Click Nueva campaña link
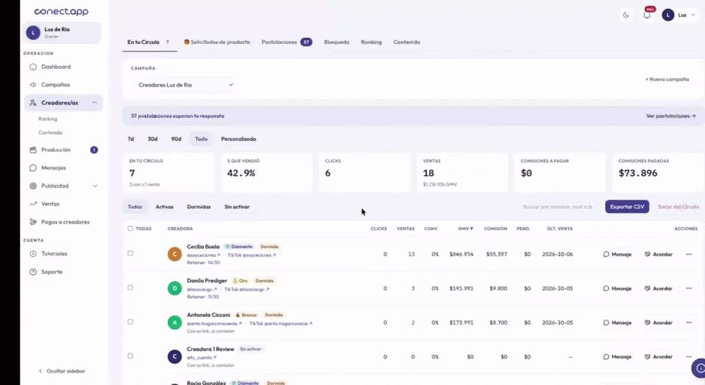The height and width of the screenshot is (385, 705). (667, 80)
